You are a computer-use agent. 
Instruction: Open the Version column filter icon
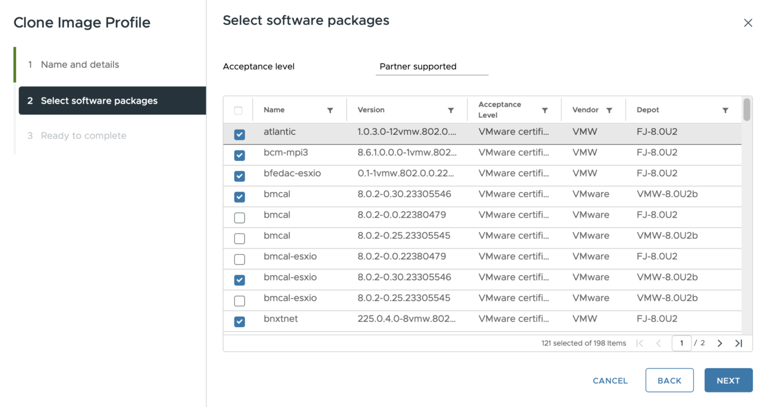[x=450, y=110]
